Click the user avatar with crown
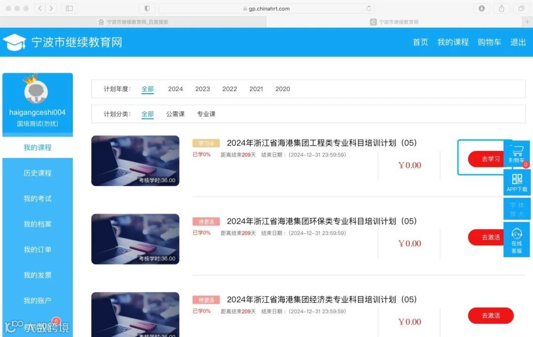Screen dimensions: 533x337 point(36,90)
